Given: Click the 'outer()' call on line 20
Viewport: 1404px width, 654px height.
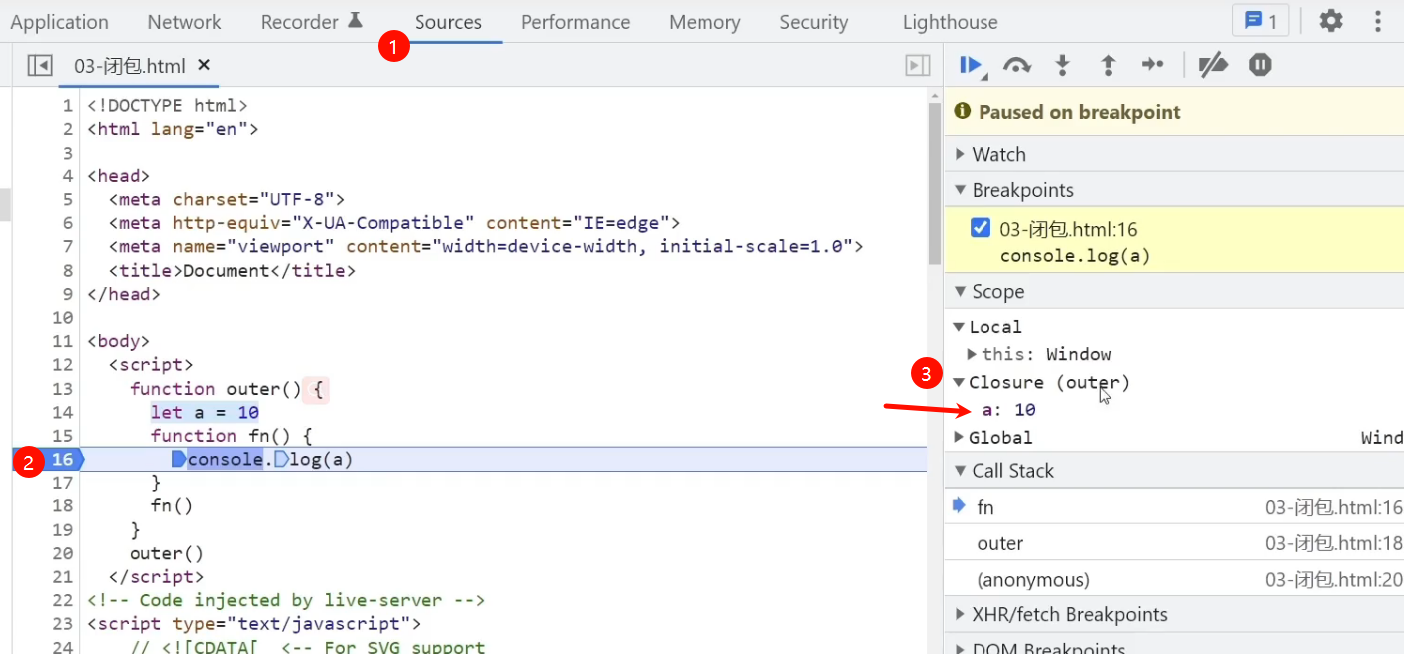Looking at the screenshot, I should [x=166, y=553].
